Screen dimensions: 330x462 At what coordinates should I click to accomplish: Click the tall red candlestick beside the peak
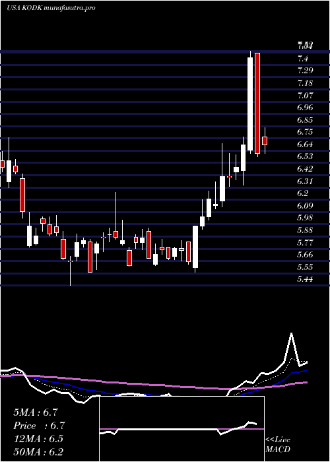coord(257,103)
